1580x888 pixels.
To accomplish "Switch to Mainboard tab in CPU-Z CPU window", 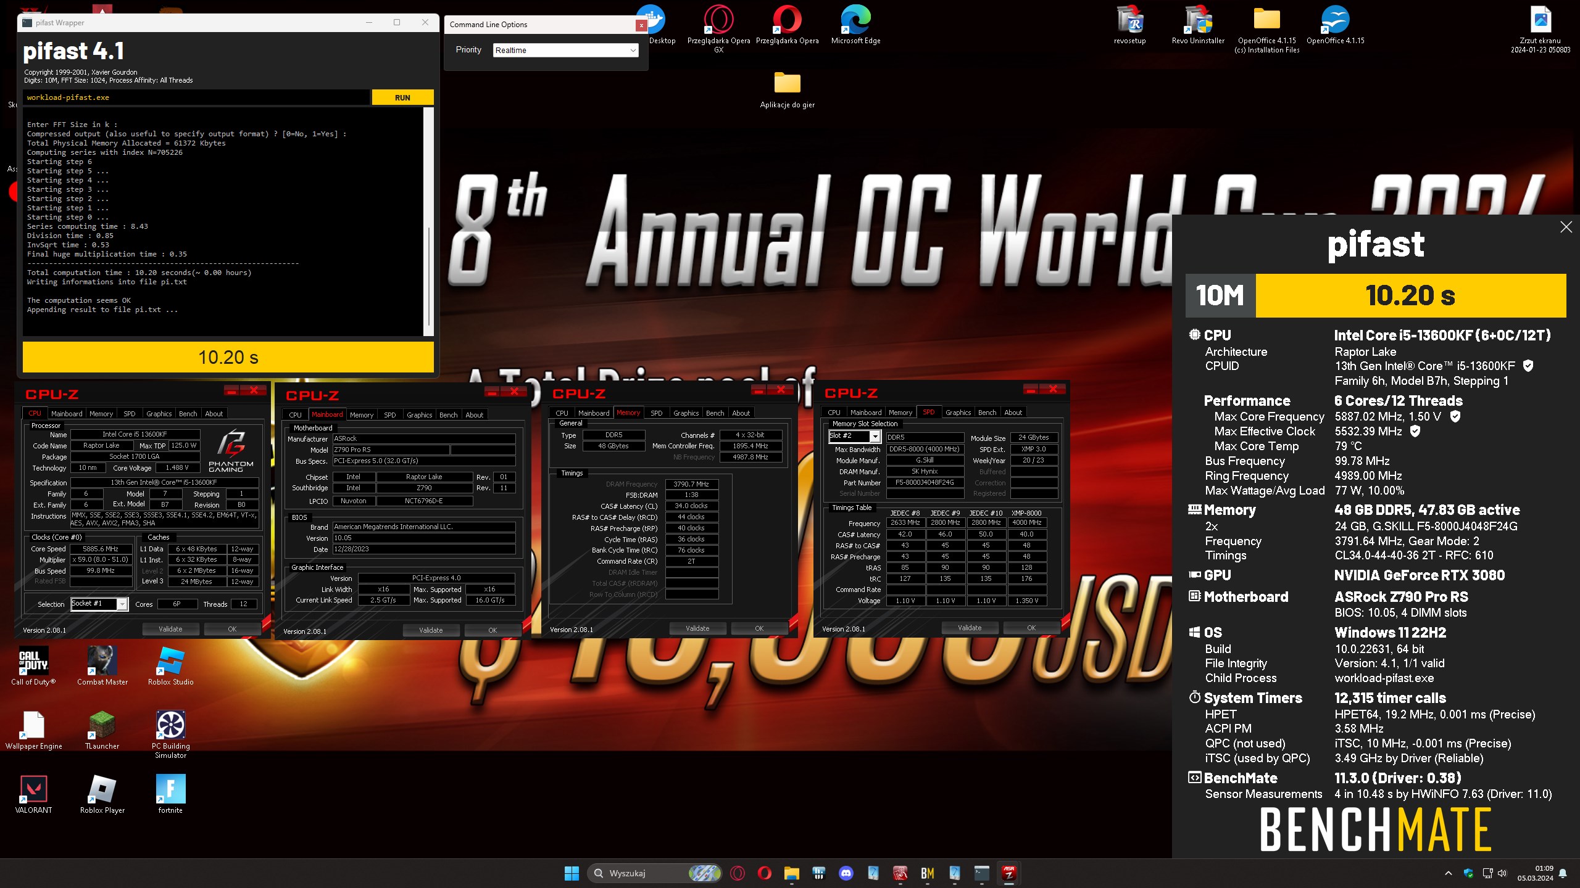I will click(67, 414).
